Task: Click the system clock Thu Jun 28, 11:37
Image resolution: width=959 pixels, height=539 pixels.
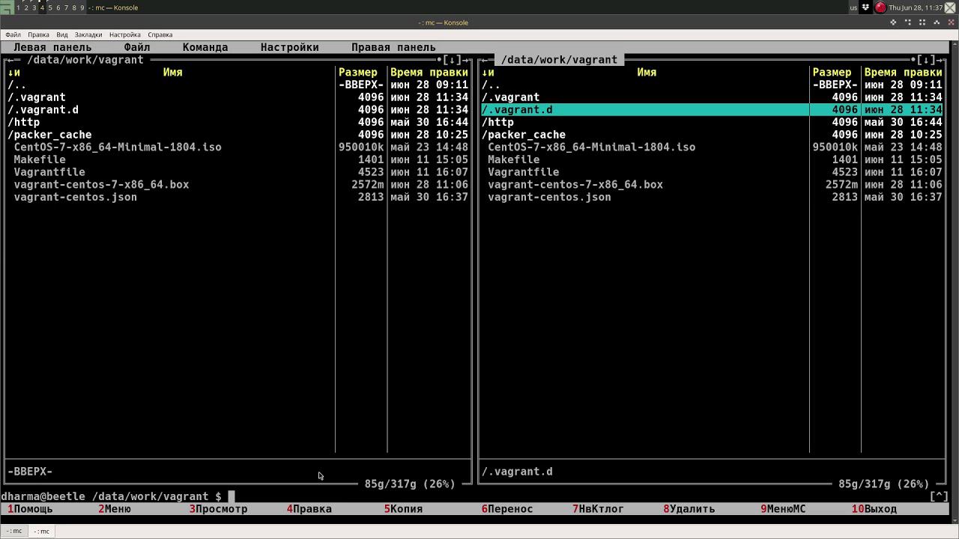Action: [916, 7]
